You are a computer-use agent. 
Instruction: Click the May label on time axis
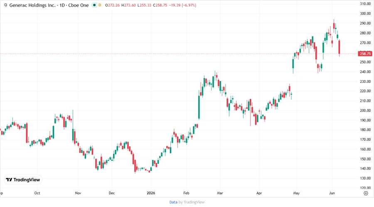[x=296, y=193]
